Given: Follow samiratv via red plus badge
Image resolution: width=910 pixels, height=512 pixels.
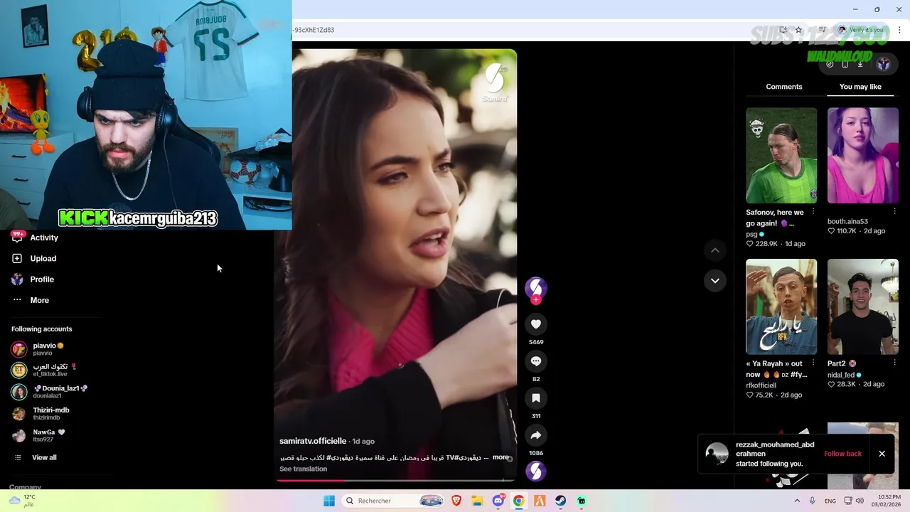Looking at the screenshot, I should [x=536, y=300].
